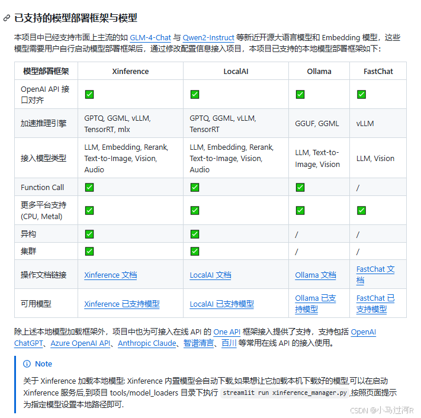
Task: Follow the Azure OpenAI API link
Action: pos(81,343)
